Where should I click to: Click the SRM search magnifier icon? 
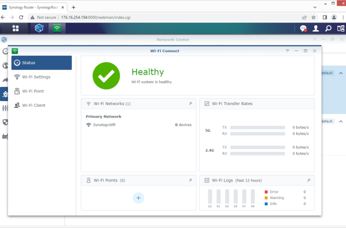point(328,28)
